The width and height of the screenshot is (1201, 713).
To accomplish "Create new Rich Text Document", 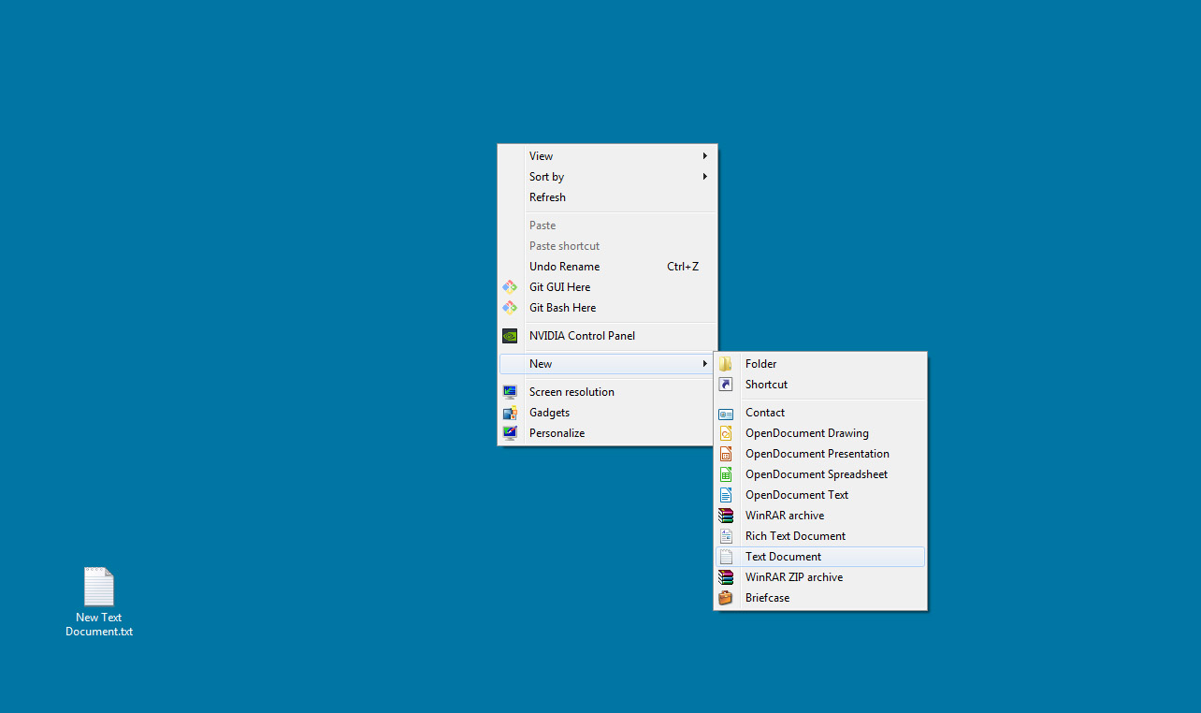I will coord(820,536).
